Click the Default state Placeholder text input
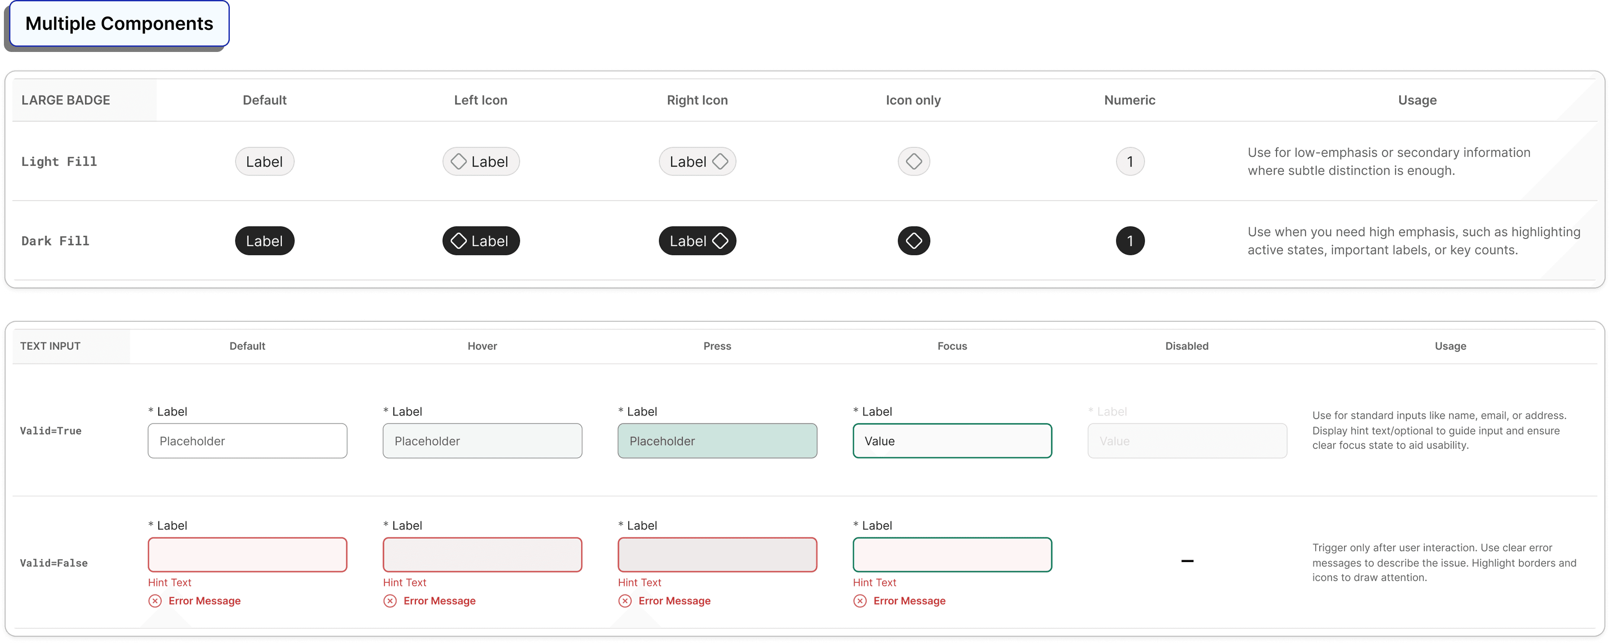Screen dimensions: 1610x643 248,441
